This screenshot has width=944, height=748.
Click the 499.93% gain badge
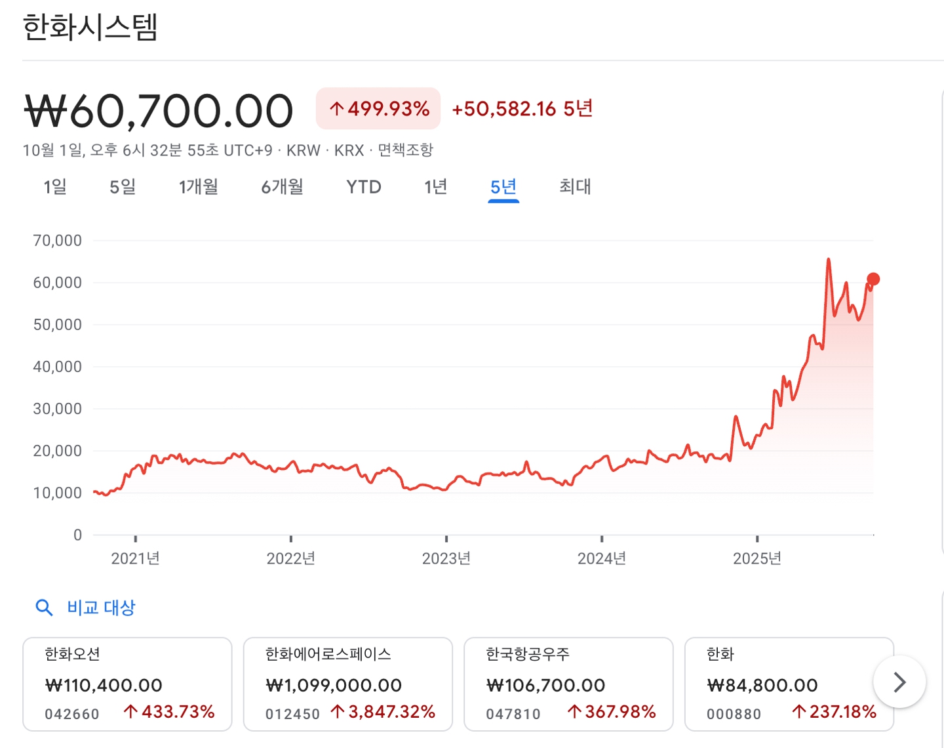(378, 108)
